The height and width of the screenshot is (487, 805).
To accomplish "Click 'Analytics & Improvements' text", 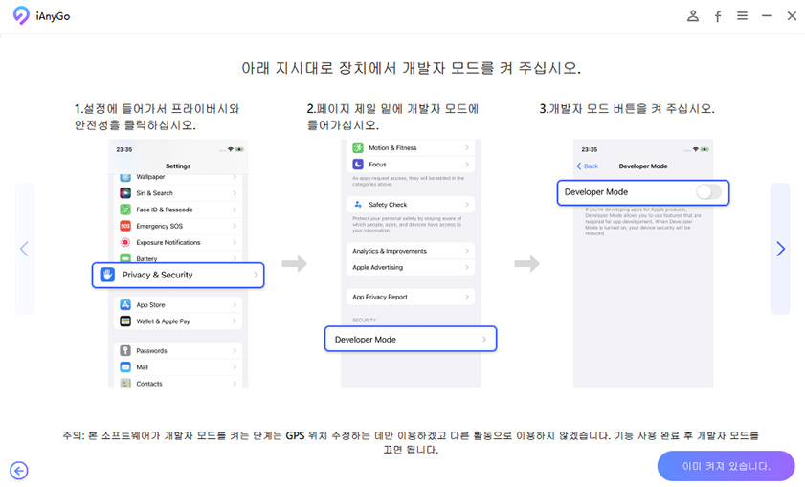I will point(390,251).
